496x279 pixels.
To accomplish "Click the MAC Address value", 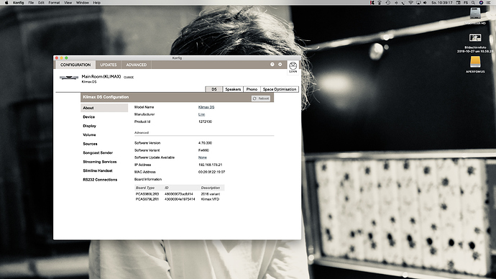I will pos(211,172).
